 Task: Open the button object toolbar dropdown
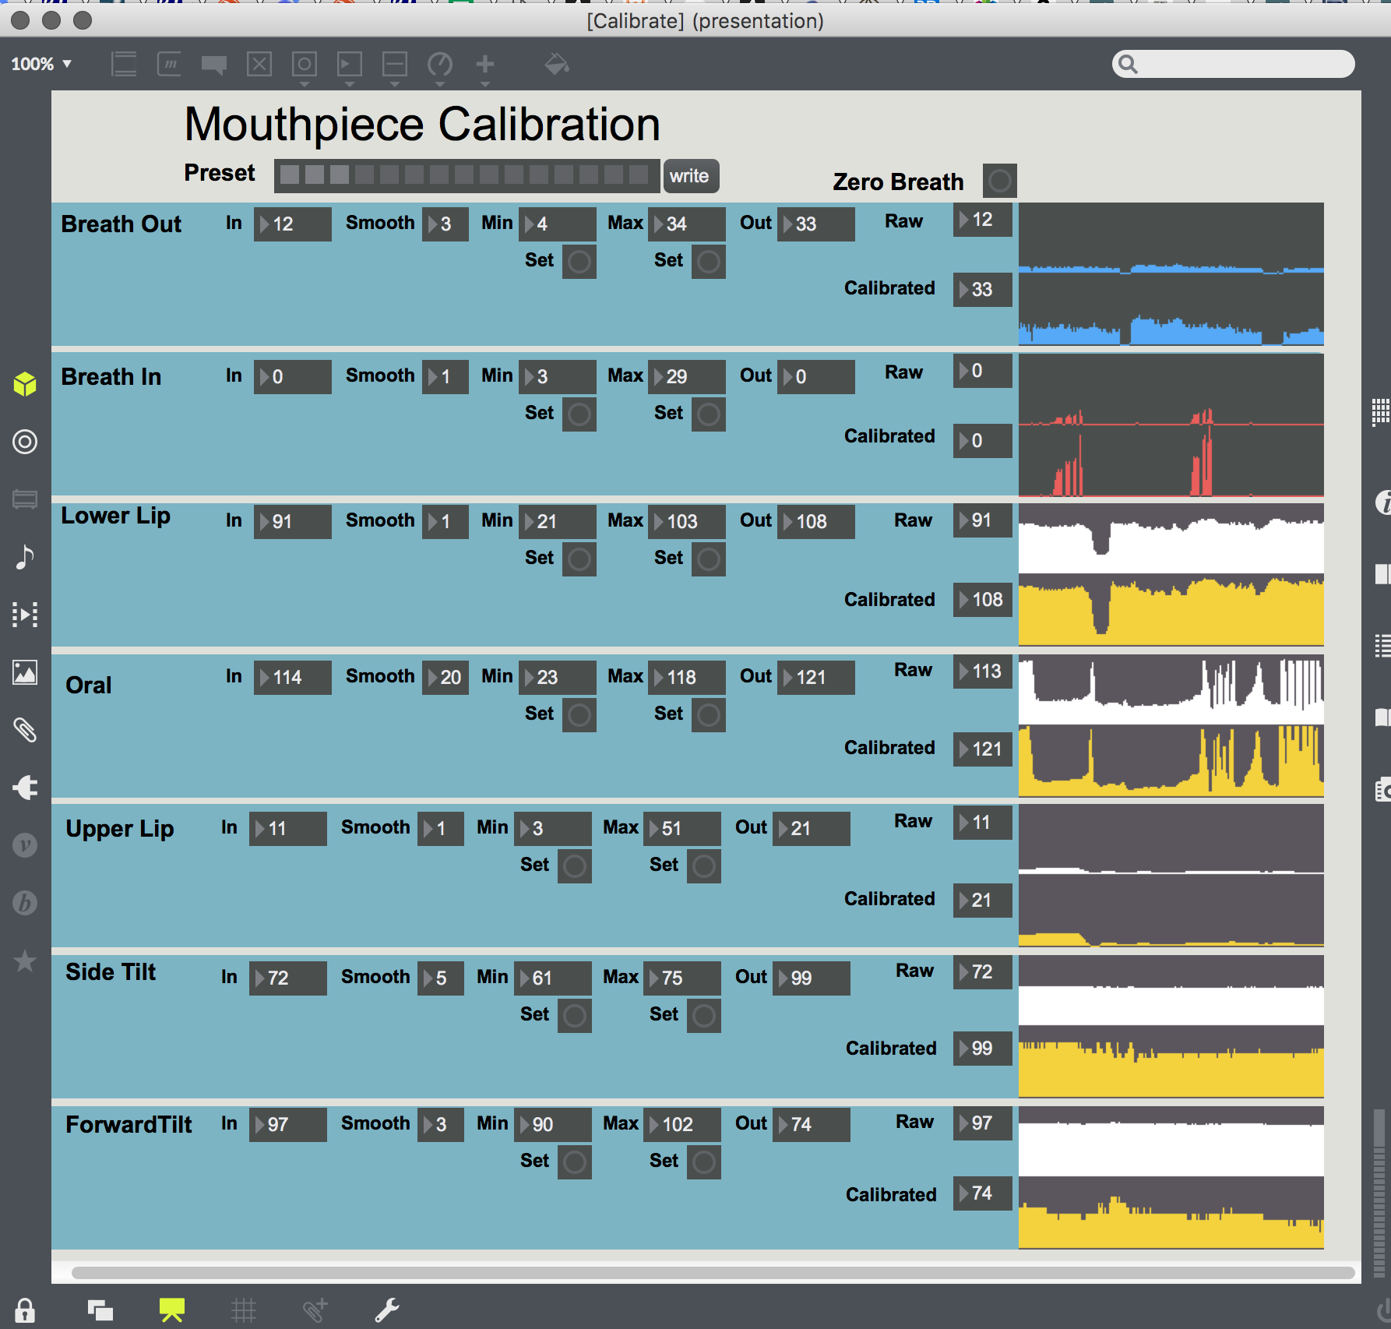pyautogui.click(x=305, y=69)
